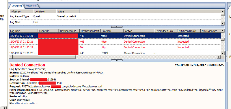Select red https Denied Connection row
Viewport: 231px width, 109px height.
coord(115,42)
